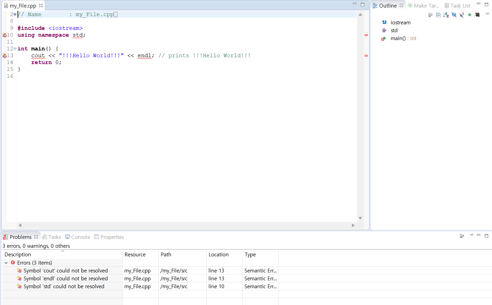492x305 pixels.
Task: Click red overview ruler mark for line 13
Action: coord(366,56)
